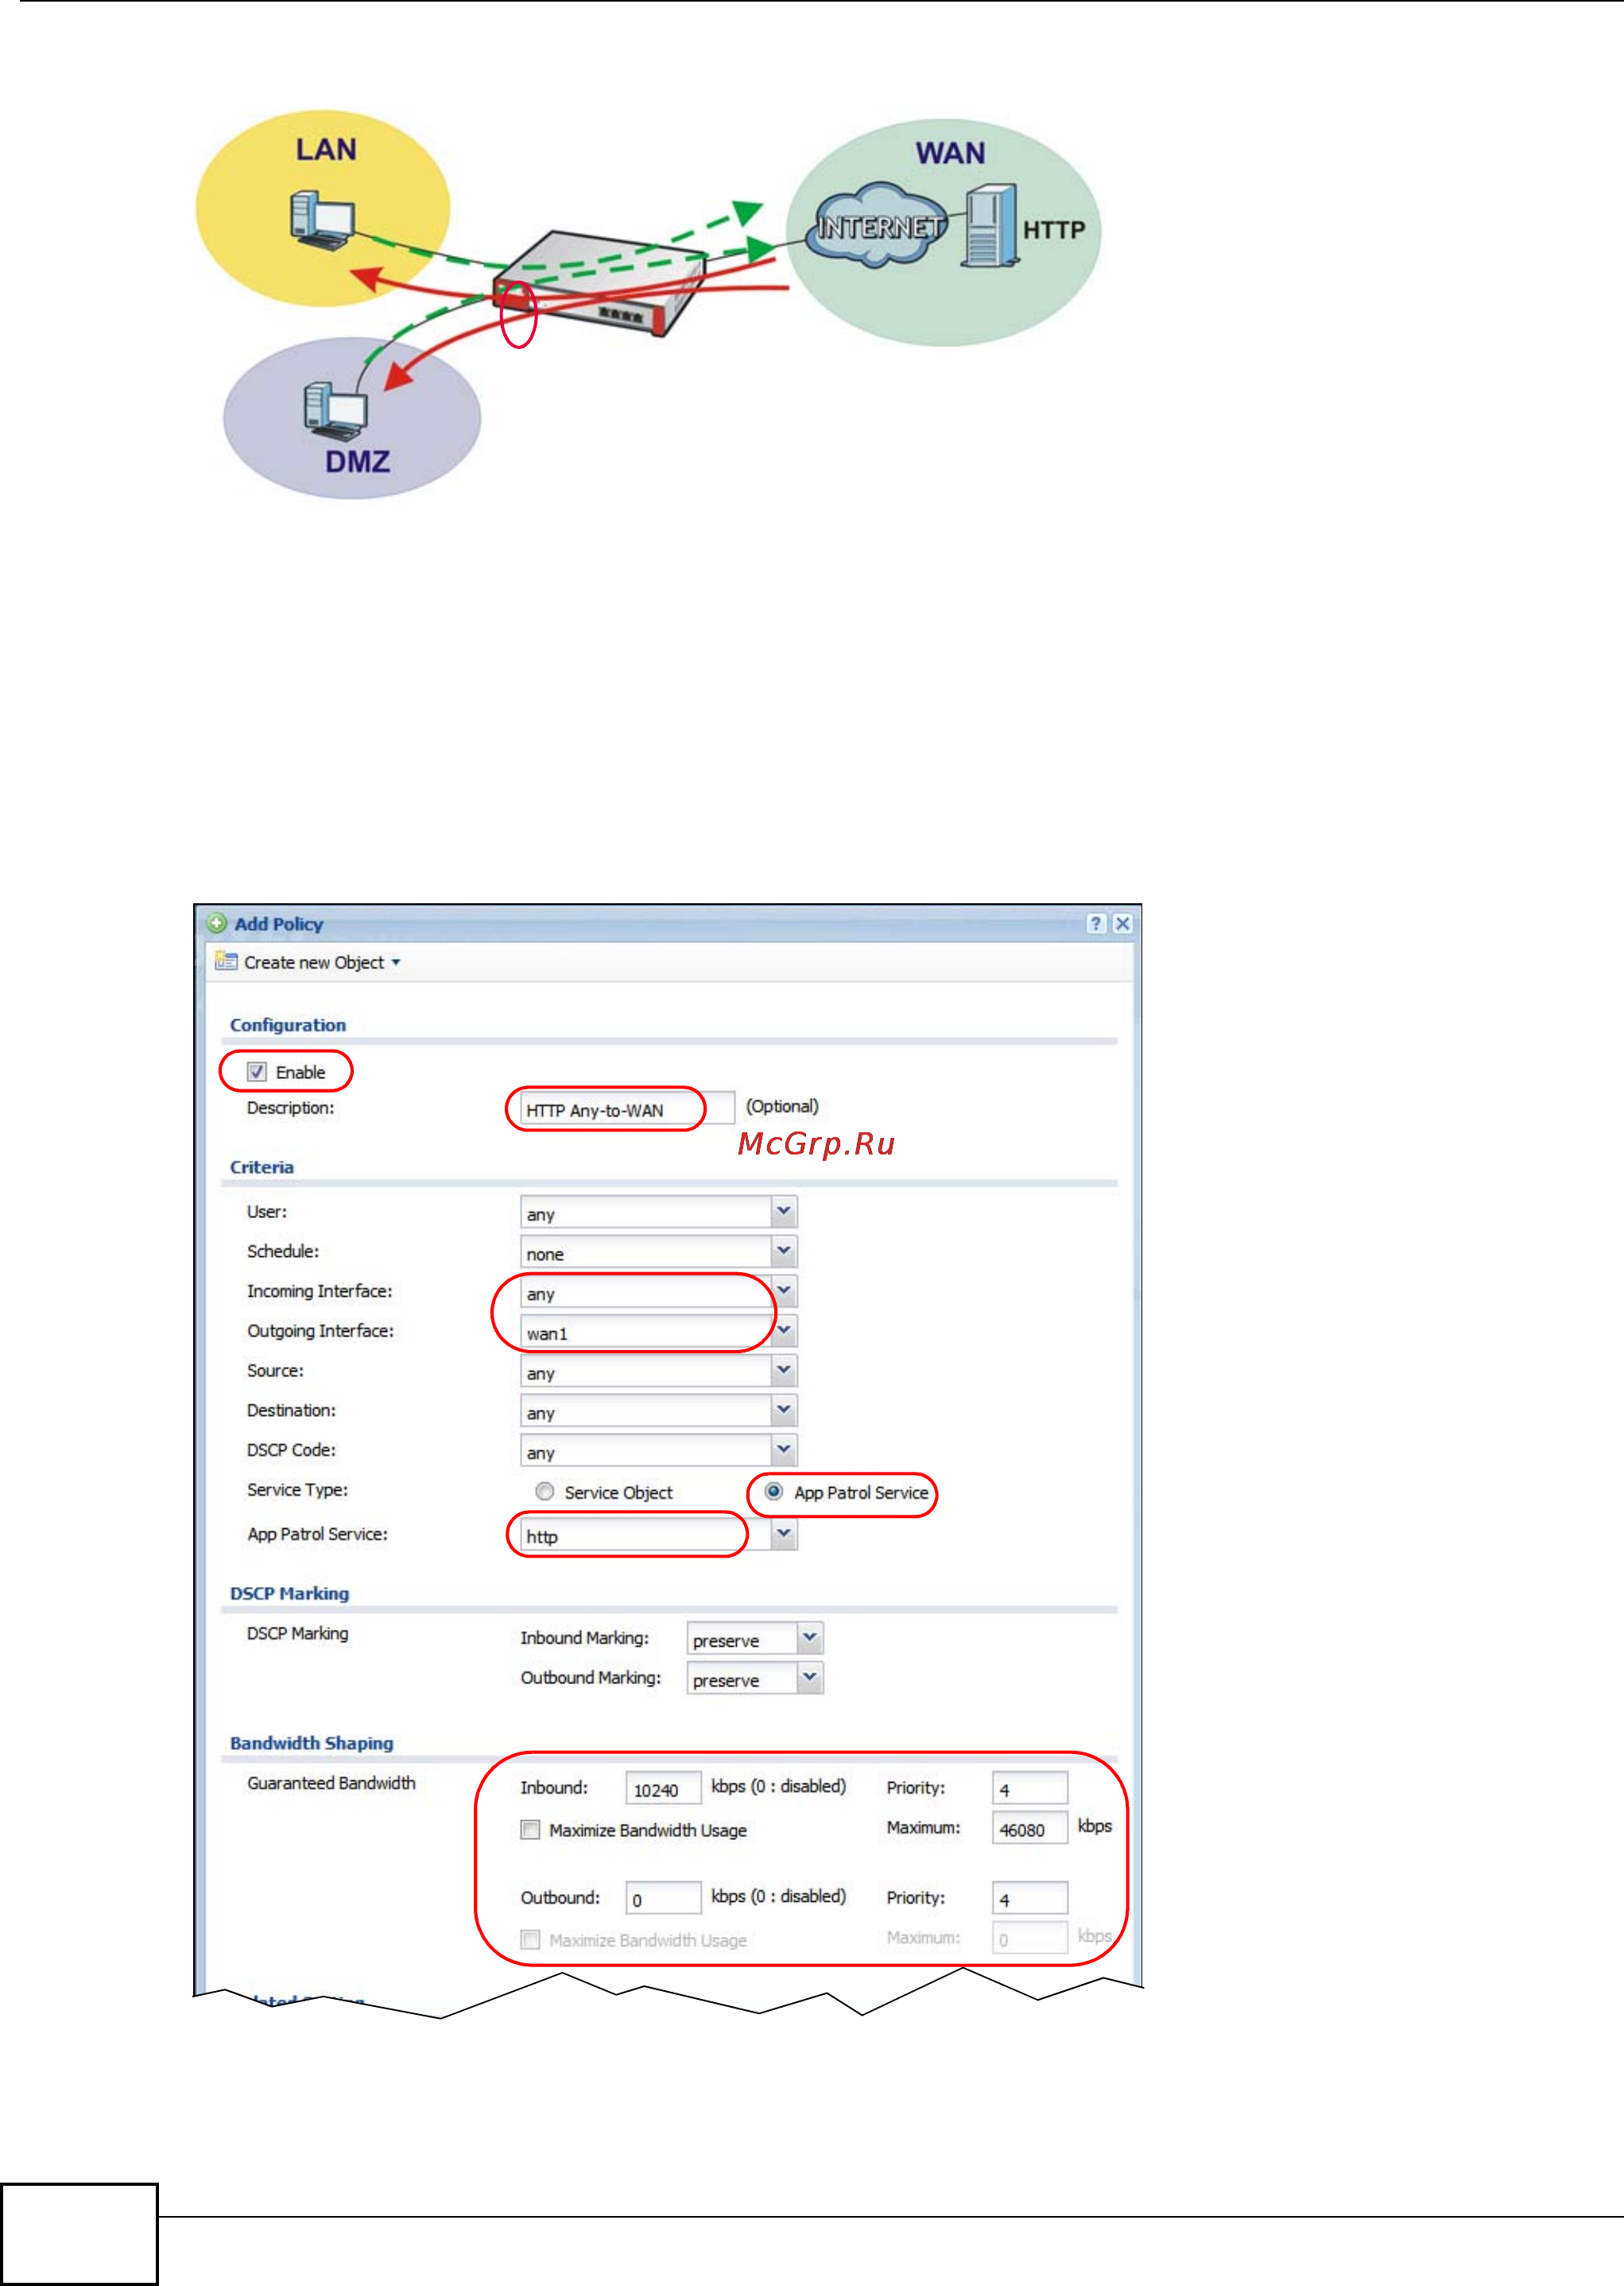Viewport: 1624px width, 2286px height.
Task: Open the DSCP Code dropdown
Action: 784,1450
